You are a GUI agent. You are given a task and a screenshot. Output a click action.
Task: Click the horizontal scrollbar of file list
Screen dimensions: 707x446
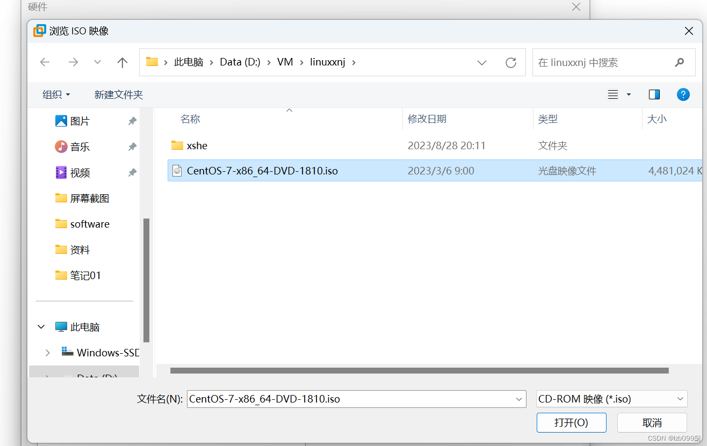coord(419,370)
